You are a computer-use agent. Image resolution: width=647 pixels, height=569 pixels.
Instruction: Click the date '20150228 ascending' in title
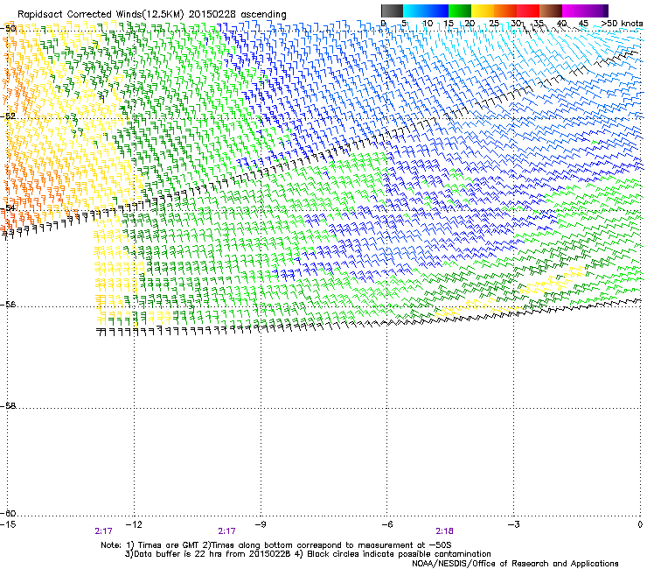point(238,14)
